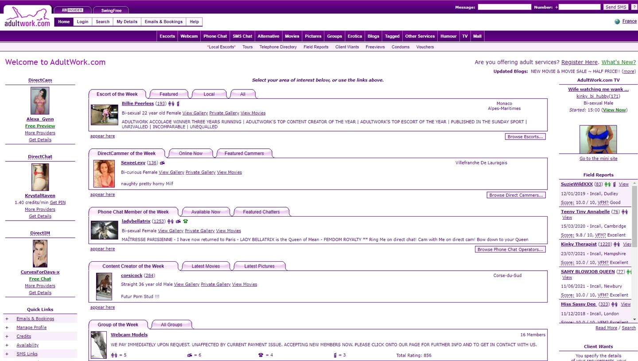This screenshot has width=638, height=361.
Task: Open the All Groups tab
Action: pos(171,325)
